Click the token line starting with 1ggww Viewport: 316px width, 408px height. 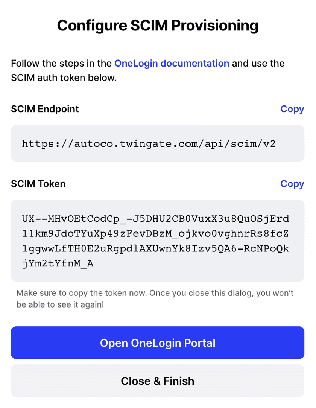click(x=155, y=249)
